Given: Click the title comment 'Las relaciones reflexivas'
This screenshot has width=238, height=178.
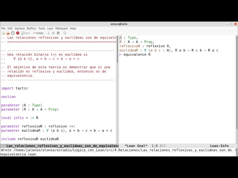Looking at the screenshot, I should [x=59, y=38].
